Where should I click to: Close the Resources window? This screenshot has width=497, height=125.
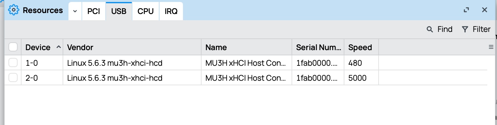tap(485, 10)
